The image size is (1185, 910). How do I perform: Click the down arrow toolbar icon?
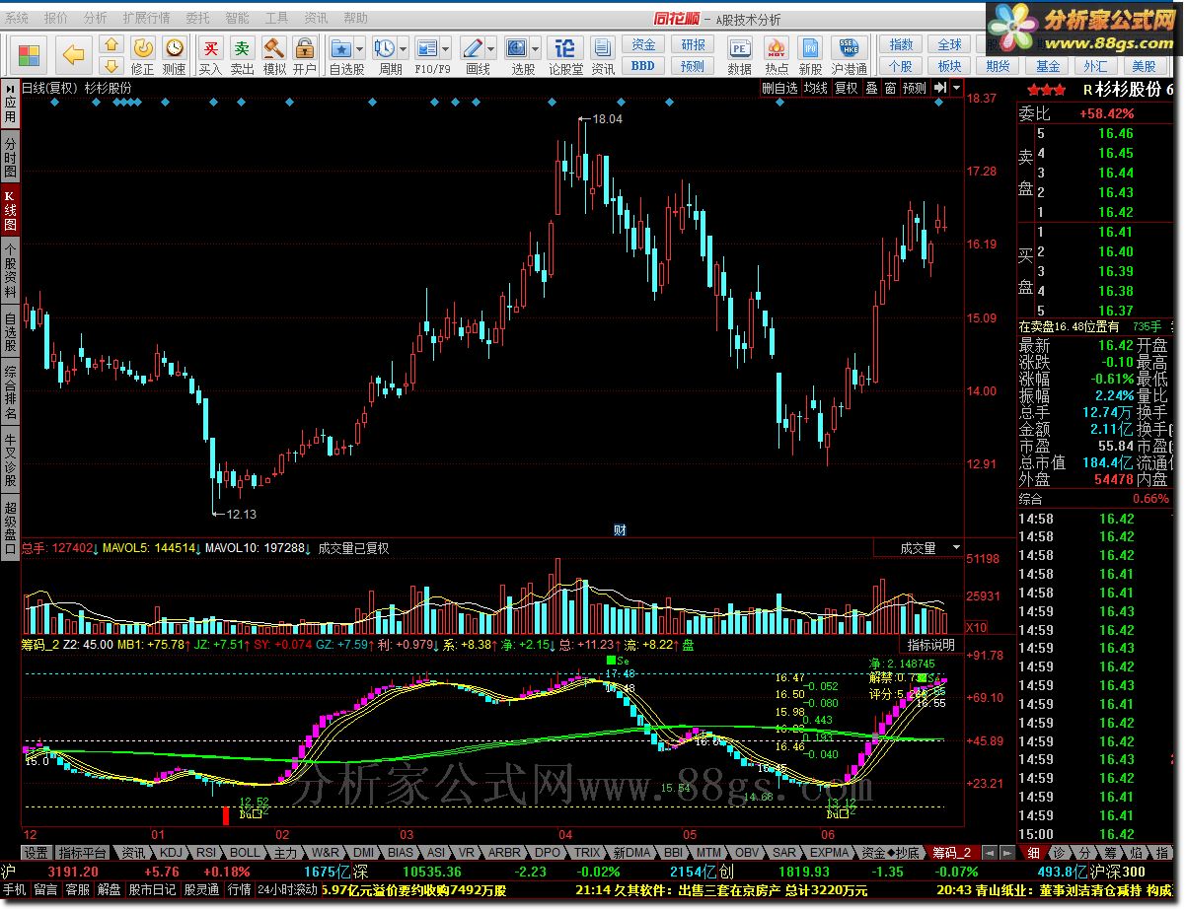pyautogui.click(x=111, y=66)
